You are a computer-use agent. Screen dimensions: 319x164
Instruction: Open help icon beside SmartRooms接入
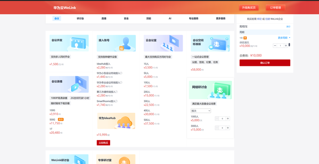click(116, 101)
